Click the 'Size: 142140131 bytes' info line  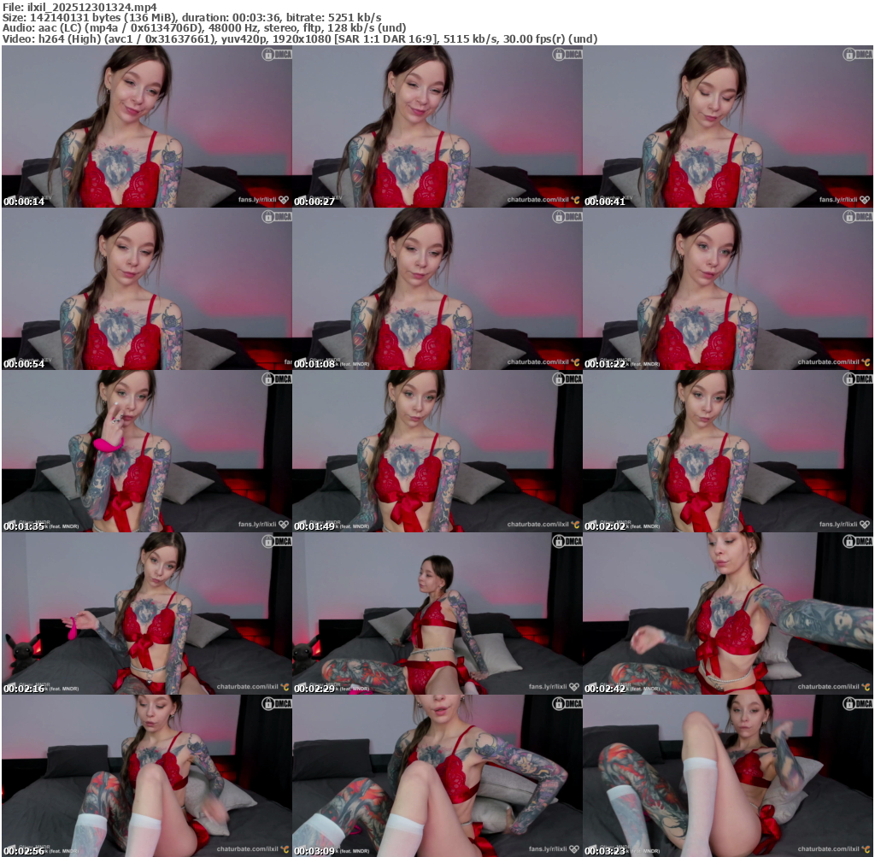[x=192, y=17]
